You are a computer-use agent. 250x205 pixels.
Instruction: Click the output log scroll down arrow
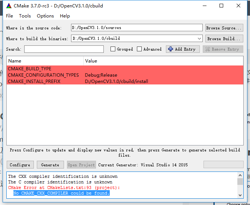pos(240,195)
